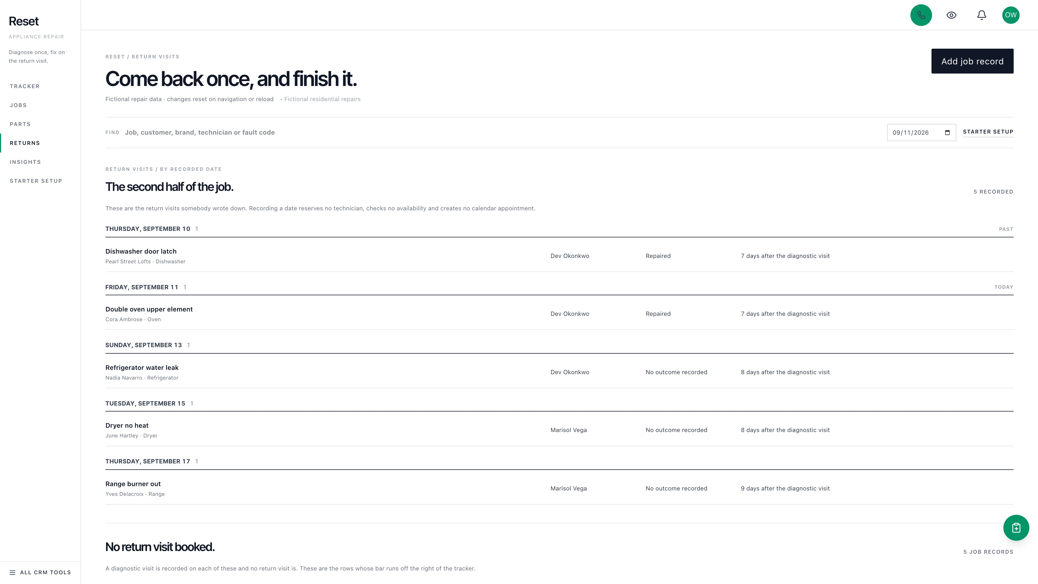This screenshot has width=1038, height=584.
Task: Go to Tracker in the sidebar
Action: coord(25,86)
